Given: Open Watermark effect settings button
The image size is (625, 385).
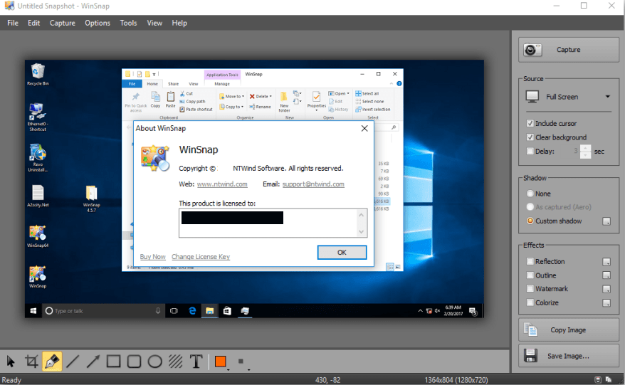Looking at the screenshot, I should pos(606,290).
